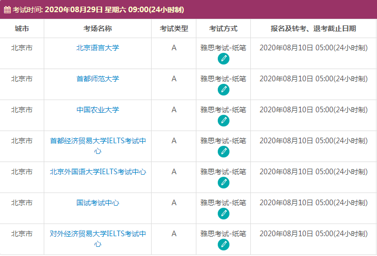
Task: Click the 考试类型 column header
Action: tap(174, 28)
